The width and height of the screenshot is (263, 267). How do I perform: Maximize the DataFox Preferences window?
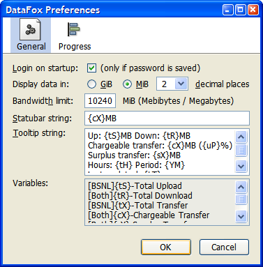[x=241, y=10]
